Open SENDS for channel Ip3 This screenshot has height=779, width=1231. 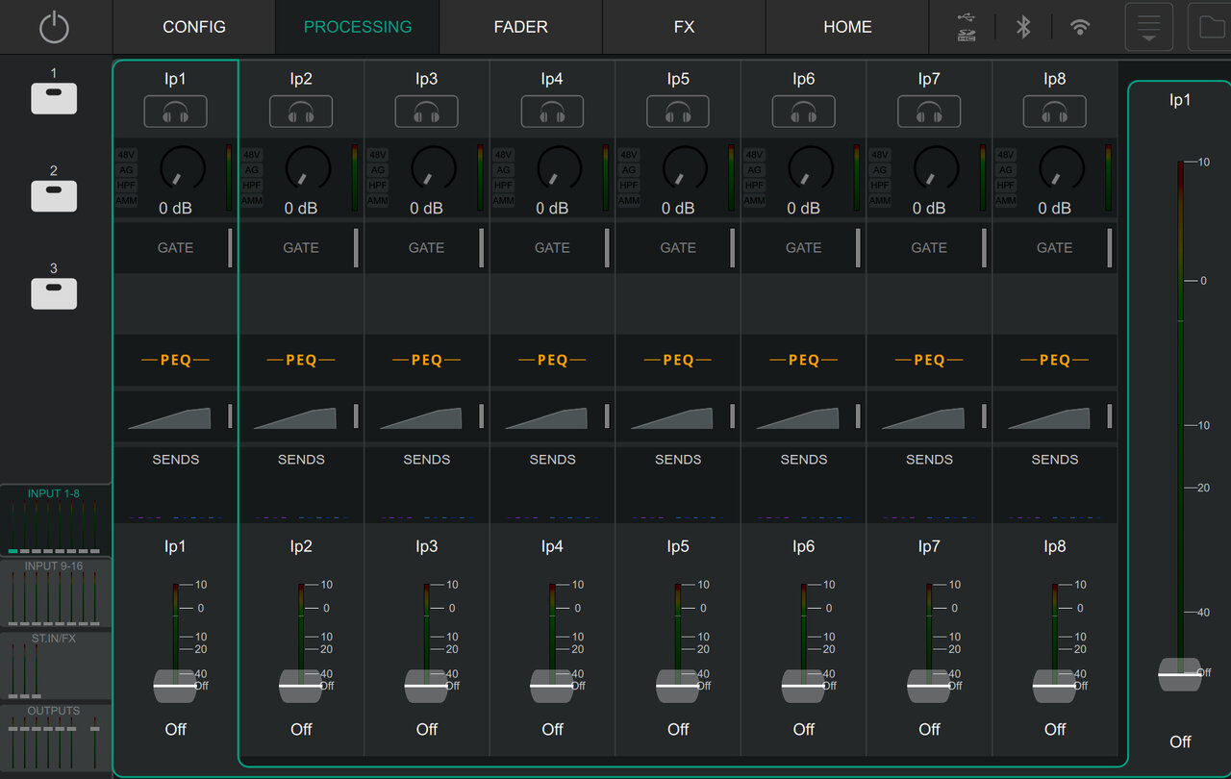pyautogui.click(x=427, y=486)
